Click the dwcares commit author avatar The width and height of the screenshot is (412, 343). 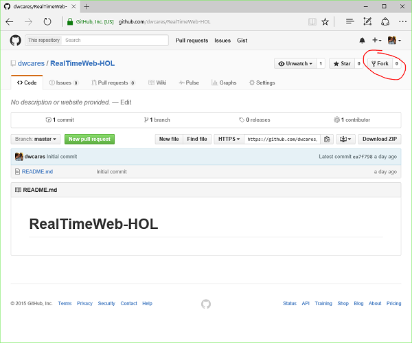(x=19, y=157)
